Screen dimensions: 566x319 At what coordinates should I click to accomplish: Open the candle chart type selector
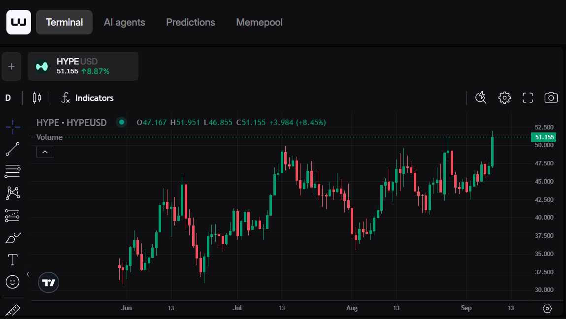[37, 98]
